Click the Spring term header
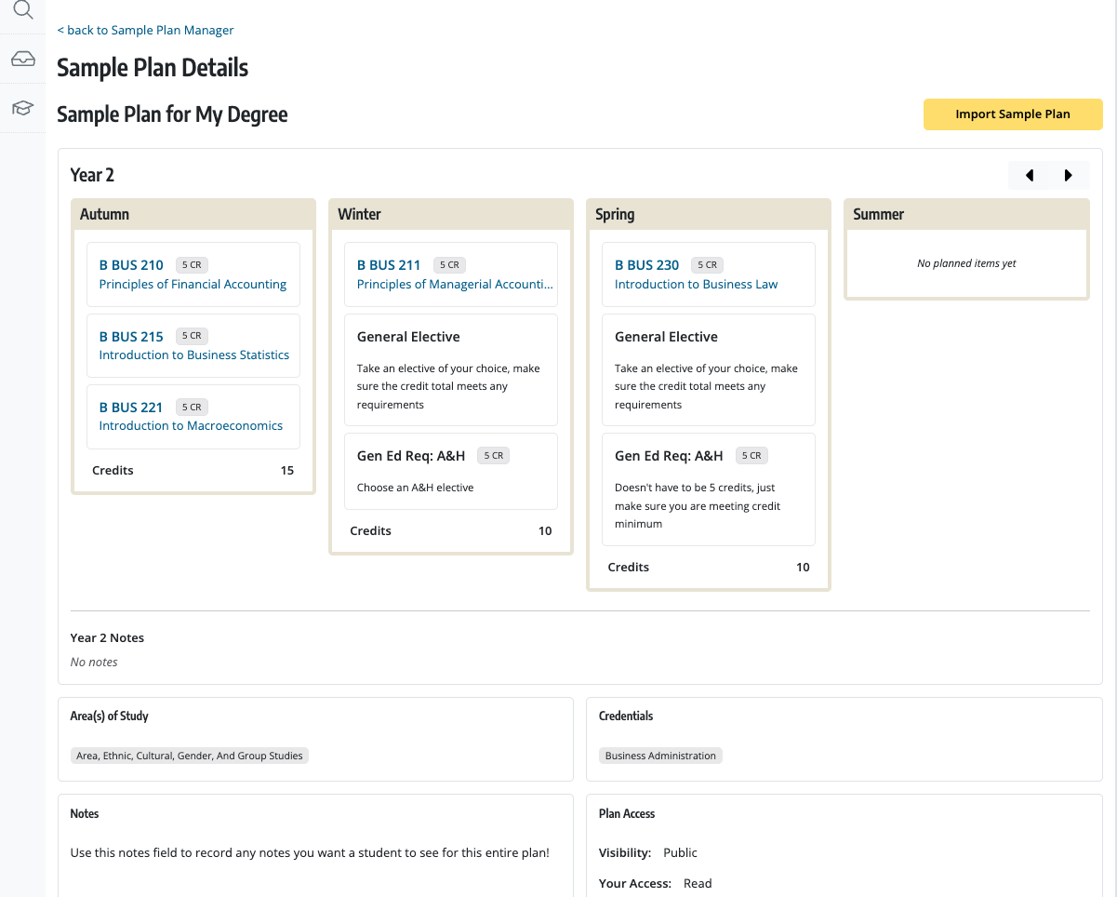 tap(709, 214)
